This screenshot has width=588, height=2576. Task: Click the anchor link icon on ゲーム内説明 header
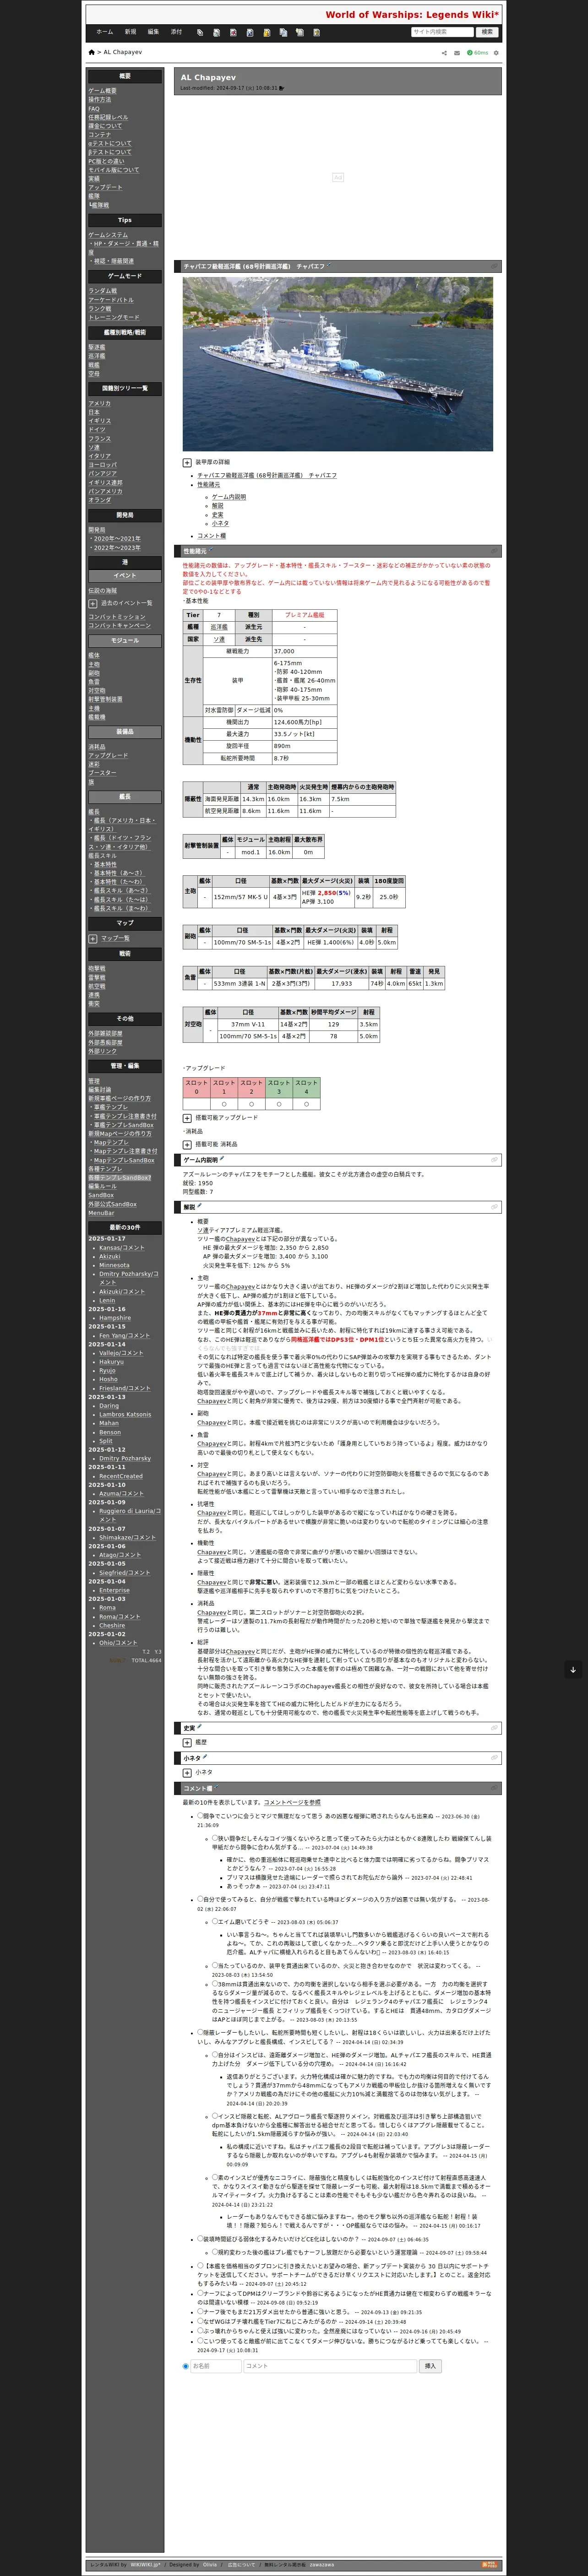(x=494, y=1160)
